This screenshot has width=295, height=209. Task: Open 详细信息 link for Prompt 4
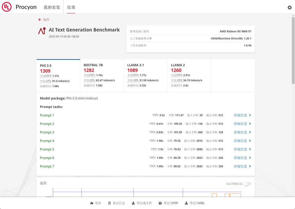click(x=240, y=141)
